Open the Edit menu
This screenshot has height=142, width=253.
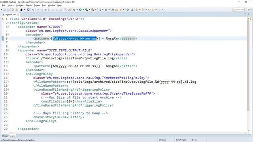pyautogui.click(x=4, y=6)
